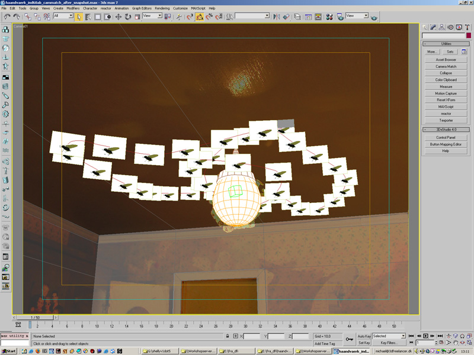The height and width of the screenshot is (355, 474).
Task: Click the Mirror Selected Objects icon
Action: point(276,17)
